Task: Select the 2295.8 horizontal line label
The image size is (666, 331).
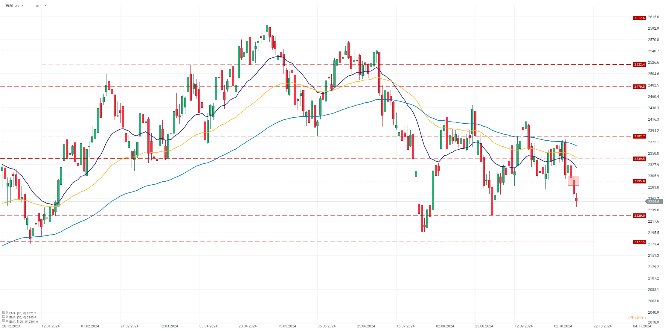Action: coord(639,181)
